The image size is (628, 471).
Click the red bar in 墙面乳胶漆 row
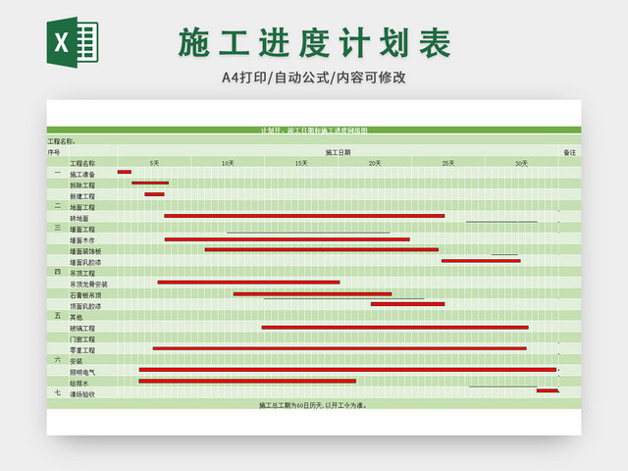point(481,261)
